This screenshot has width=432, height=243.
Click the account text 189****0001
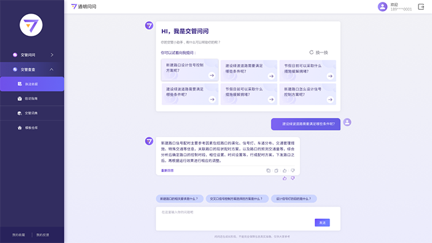click(x=401, y=9)
